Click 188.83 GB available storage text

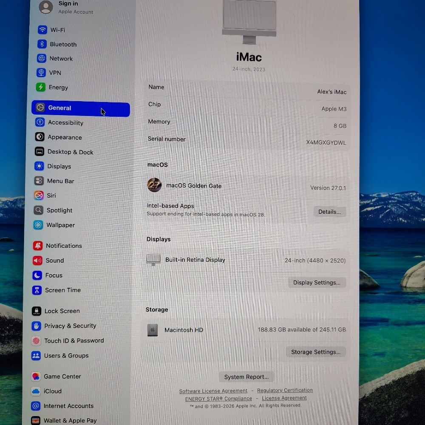(x=302, y=330)
